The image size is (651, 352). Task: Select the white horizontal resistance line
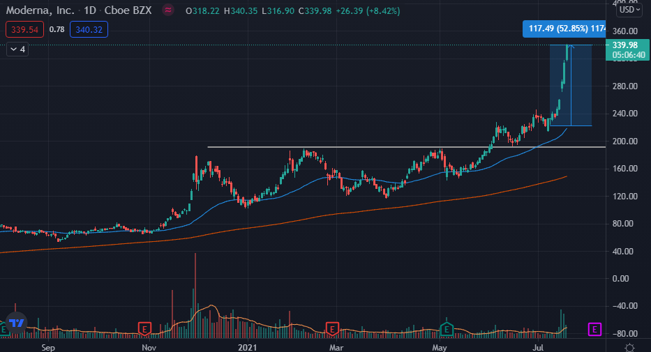(407, 147)
